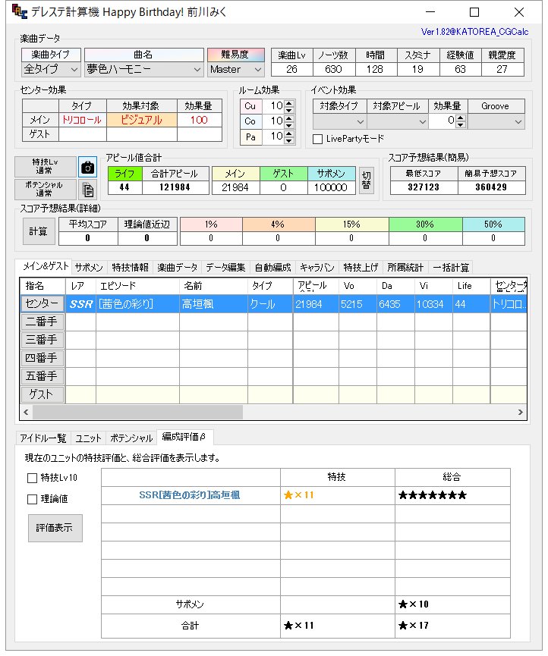Image resolution: width=548 pixels, height=656 pixels.
Task: Click the ゲスト slot button
Action: (x=43, y=394)
